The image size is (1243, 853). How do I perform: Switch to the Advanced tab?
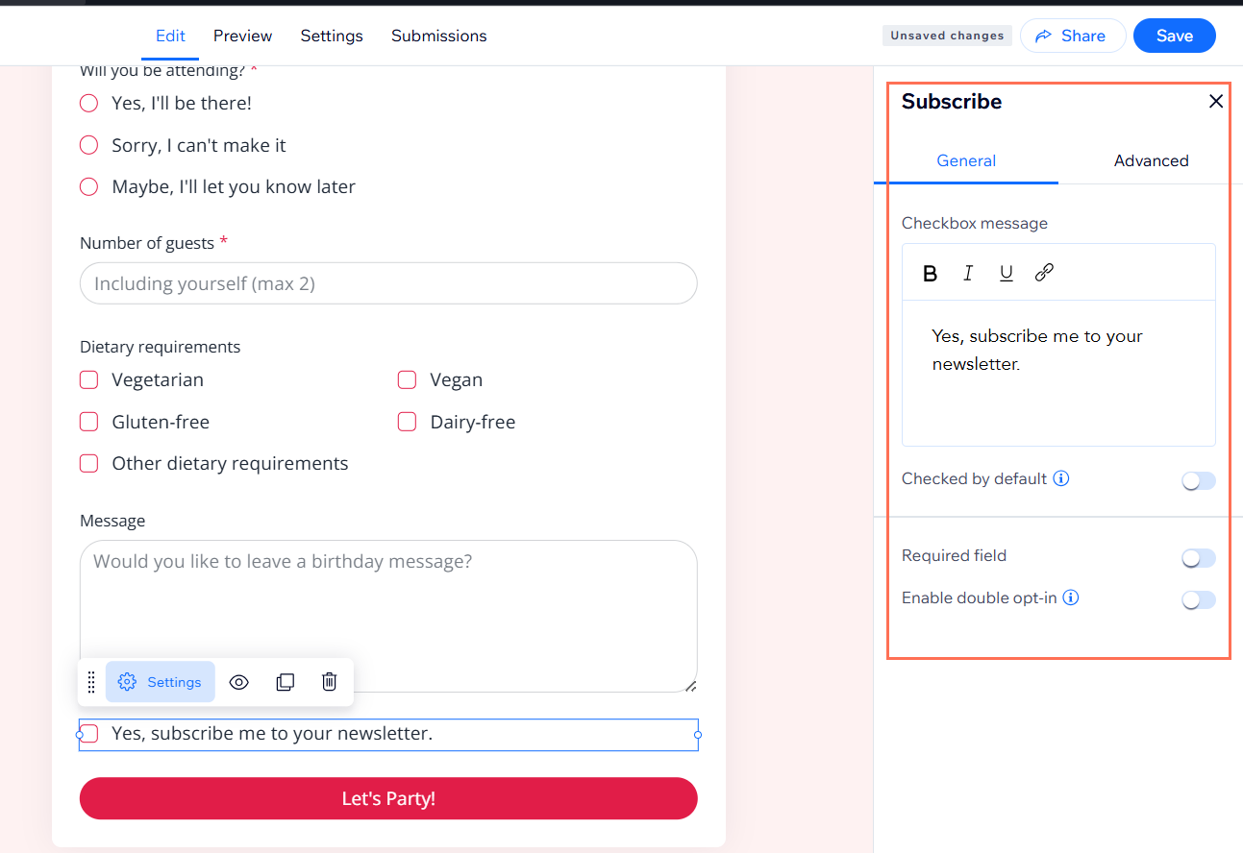[x=1151, y=160]
